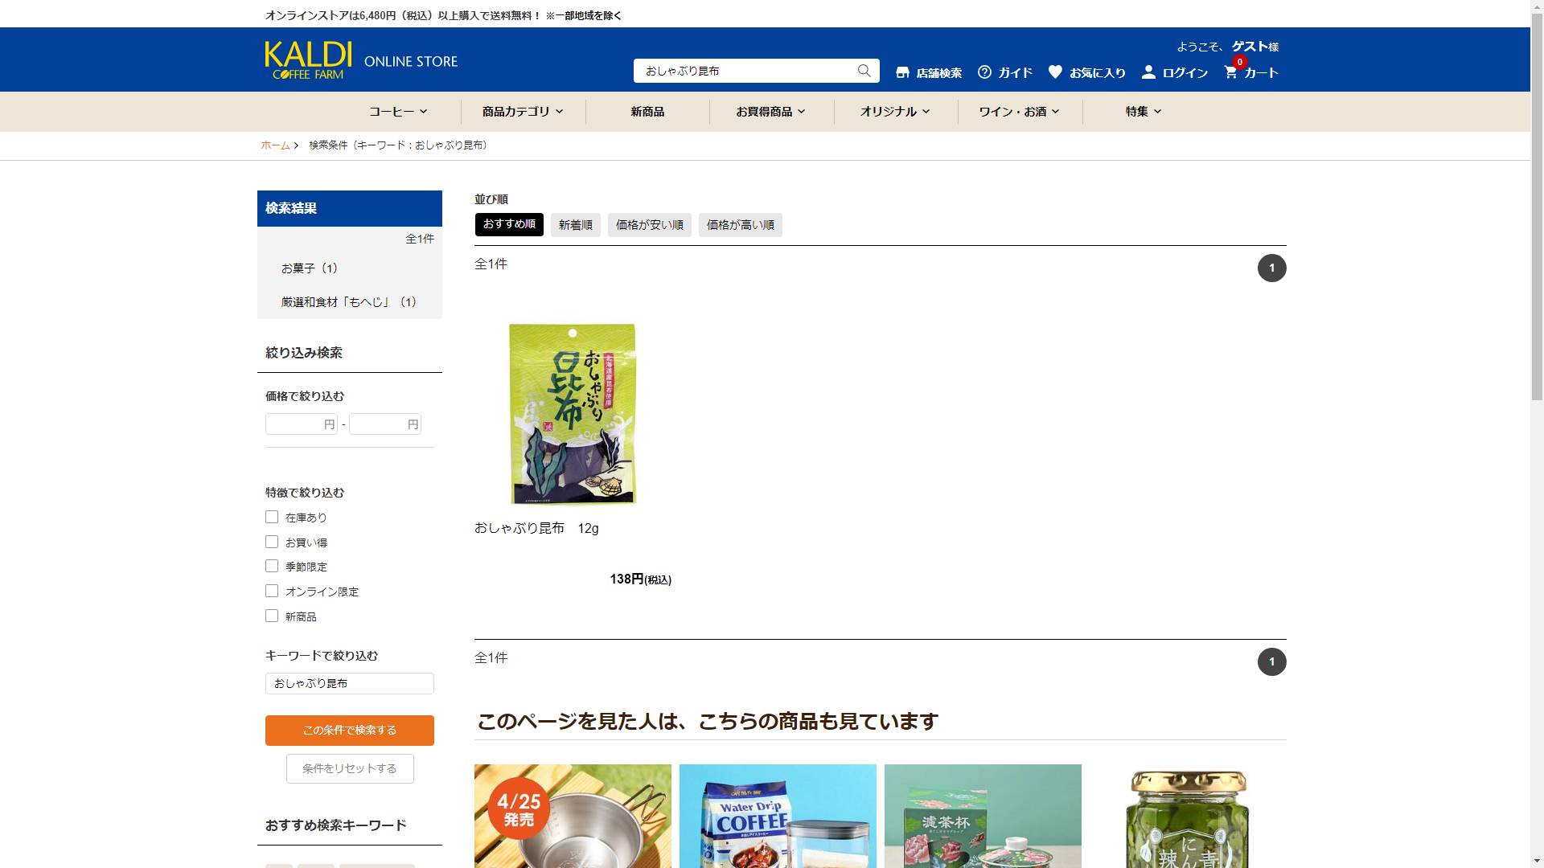
Task: Click この条件で検索する orange button
Action: tap(349, 730)
